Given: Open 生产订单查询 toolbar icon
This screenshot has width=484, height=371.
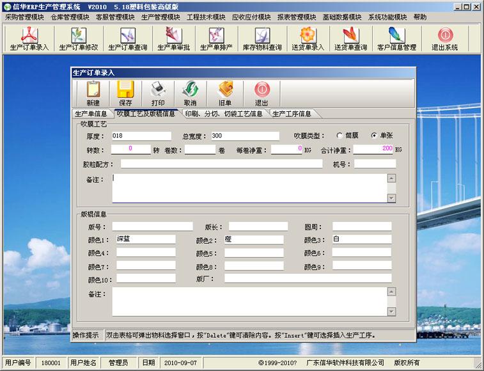Looking at the screenshot, I should [x=128, y=38].
